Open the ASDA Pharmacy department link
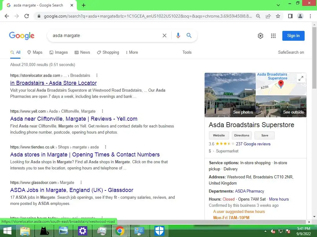 point(250,191)
